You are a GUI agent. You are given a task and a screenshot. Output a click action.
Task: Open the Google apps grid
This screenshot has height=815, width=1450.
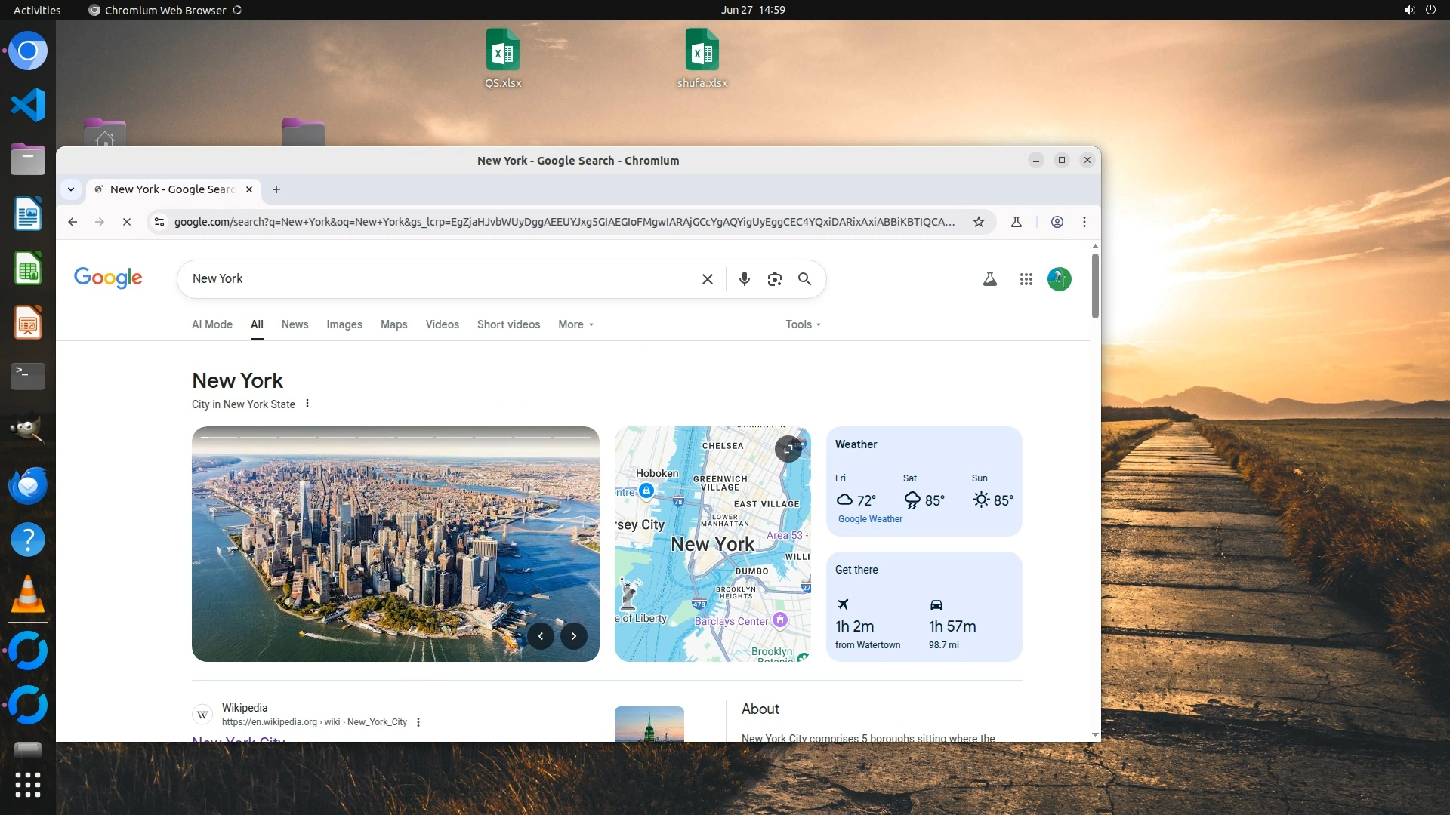[x=1026, y=279]
